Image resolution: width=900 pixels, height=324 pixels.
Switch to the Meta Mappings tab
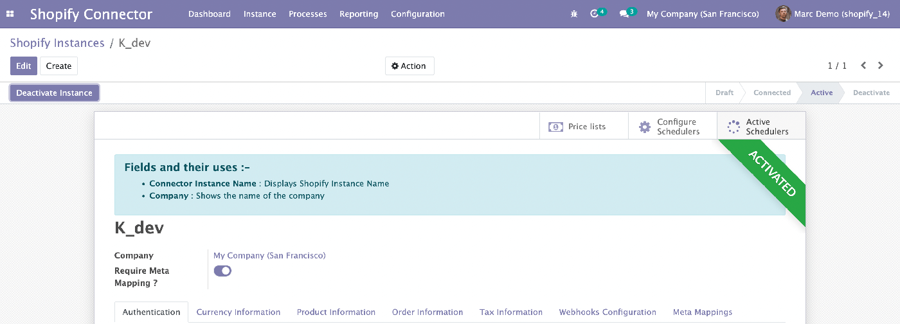(x=703, y=312)
